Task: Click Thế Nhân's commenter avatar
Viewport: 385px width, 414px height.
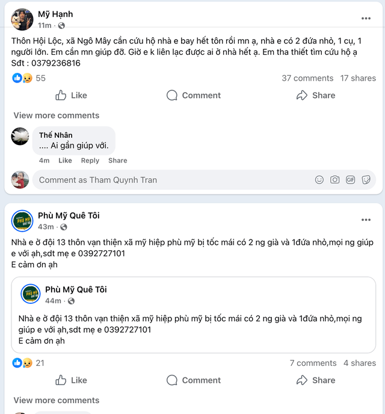Action: click(x=20, y=136)
